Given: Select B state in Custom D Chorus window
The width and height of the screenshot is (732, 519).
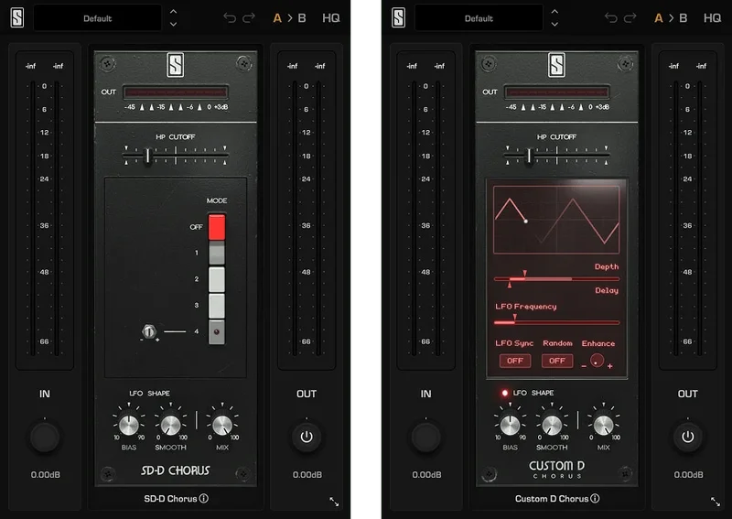Looking at the screenshot, I should point(684,18).
